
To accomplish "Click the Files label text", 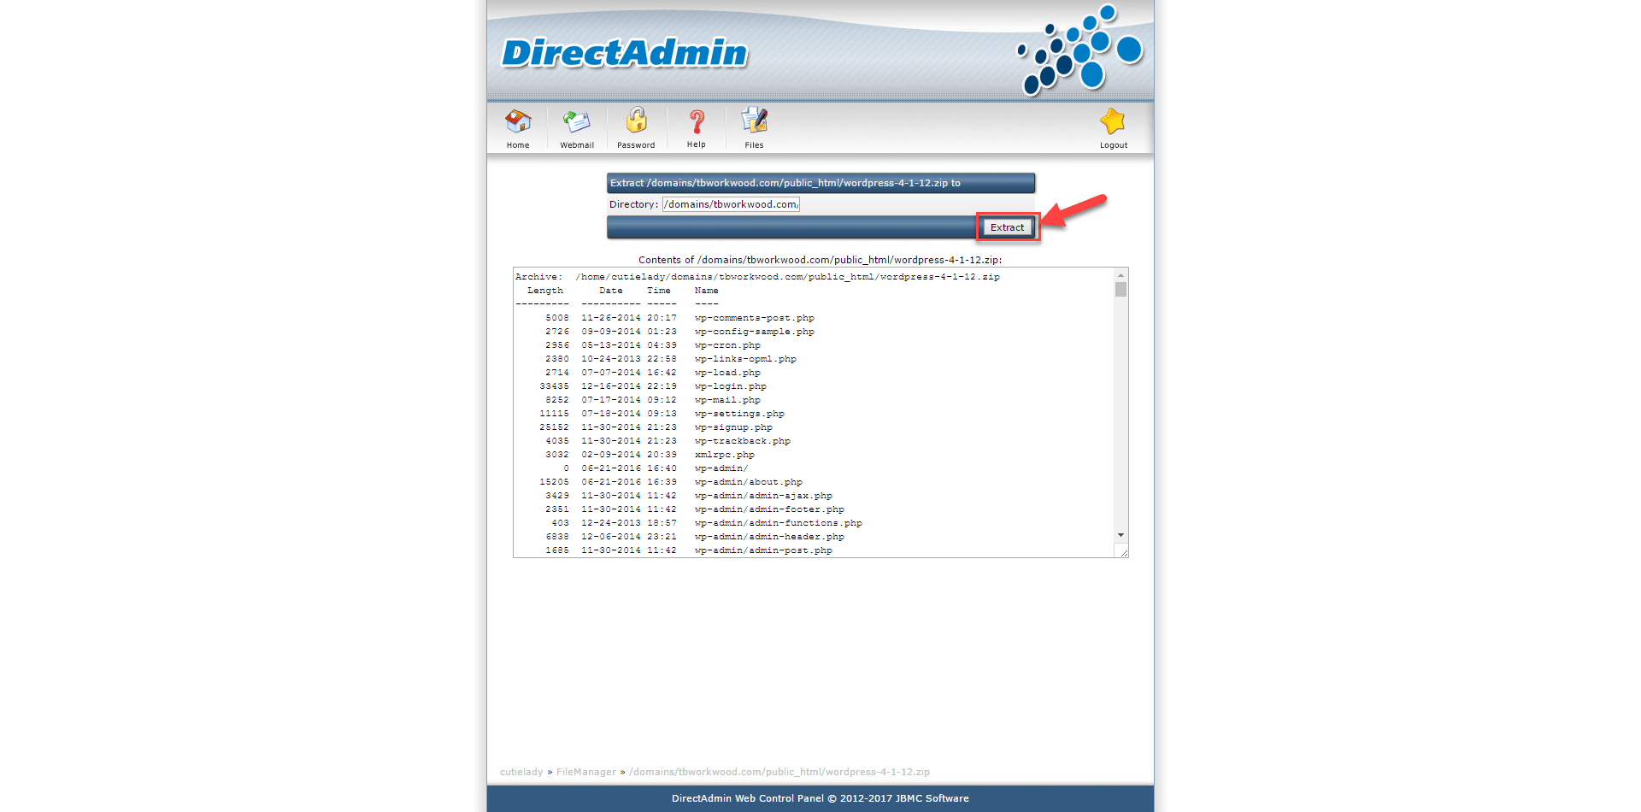I will [754, 145].
